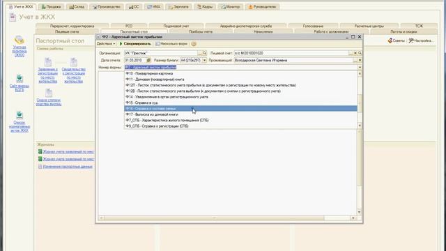446x251 pixels.
Task: Click ellipsis select button of Организация field
Action: (200, 53)
